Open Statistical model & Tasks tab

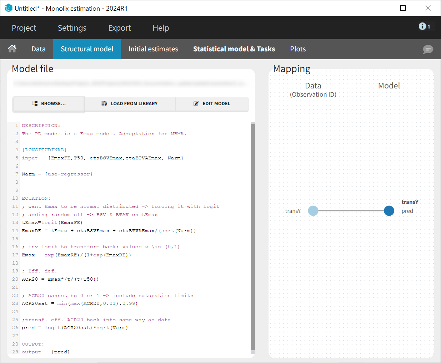click(x=234, y=49)
